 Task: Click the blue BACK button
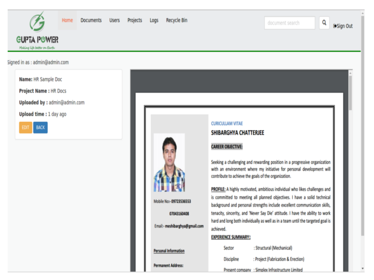point(40,127)
